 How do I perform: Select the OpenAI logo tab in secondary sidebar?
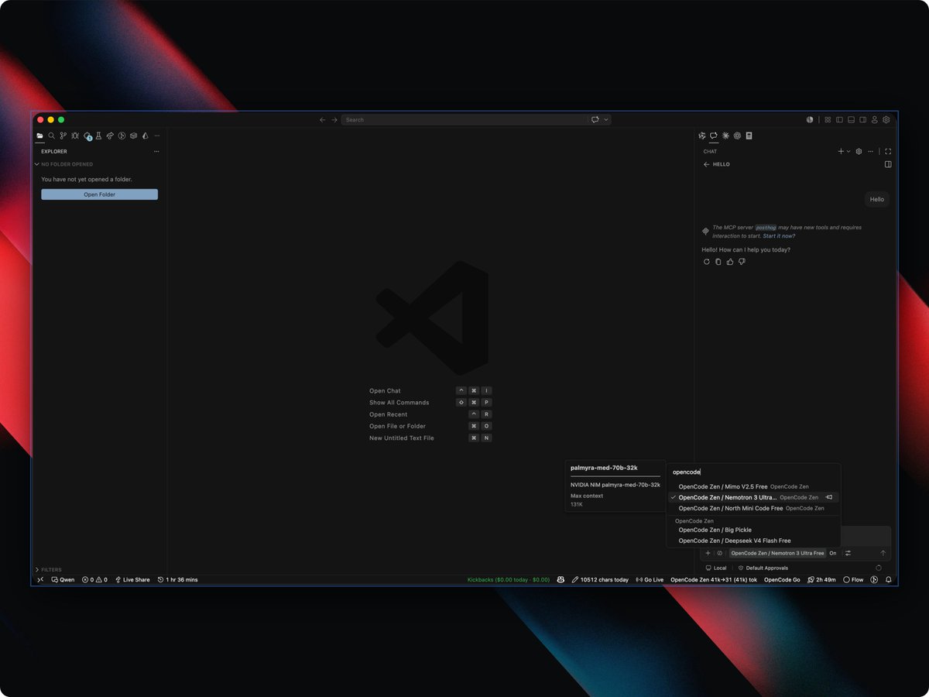(x=738, y=136)
